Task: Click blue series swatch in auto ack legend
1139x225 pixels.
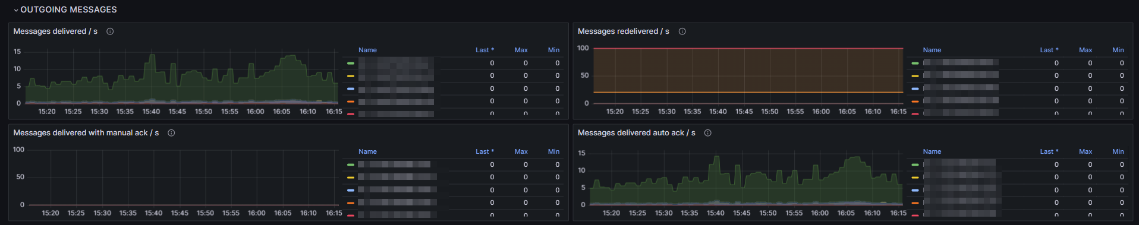Action: point(915,190)
